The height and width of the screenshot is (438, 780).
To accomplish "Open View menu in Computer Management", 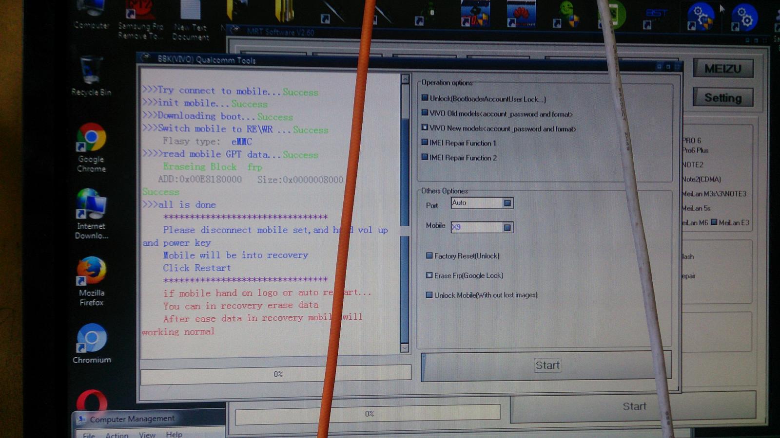I will tap(147, 435).
